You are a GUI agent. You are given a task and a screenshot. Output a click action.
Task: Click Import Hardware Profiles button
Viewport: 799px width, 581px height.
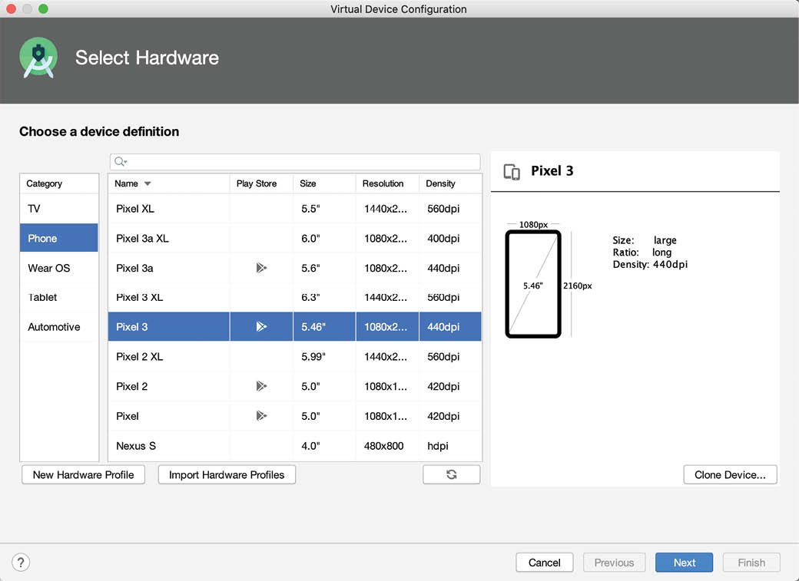tap(227, 474)
